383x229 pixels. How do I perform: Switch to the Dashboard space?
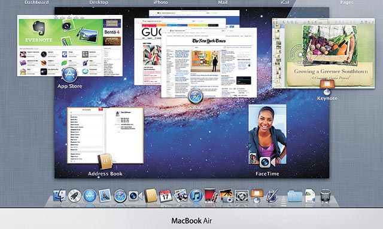37,2
